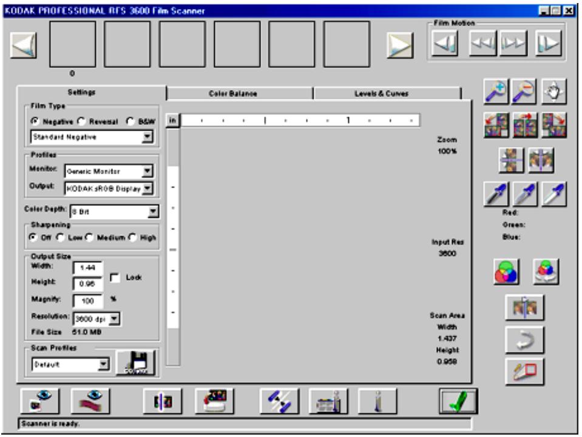Rotate image clockwise icon
This screenshot has width=582, height=437.
tap(554, 126)
